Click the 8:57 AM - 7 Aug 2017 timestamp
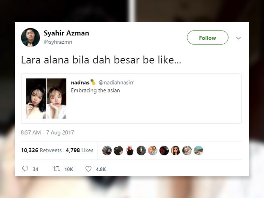The image size is (264, 198). pos(48,132)
